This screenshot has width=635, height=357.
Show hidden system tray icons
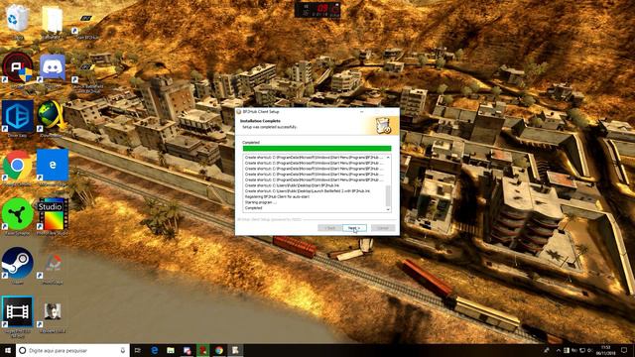[x=558, y=350]
